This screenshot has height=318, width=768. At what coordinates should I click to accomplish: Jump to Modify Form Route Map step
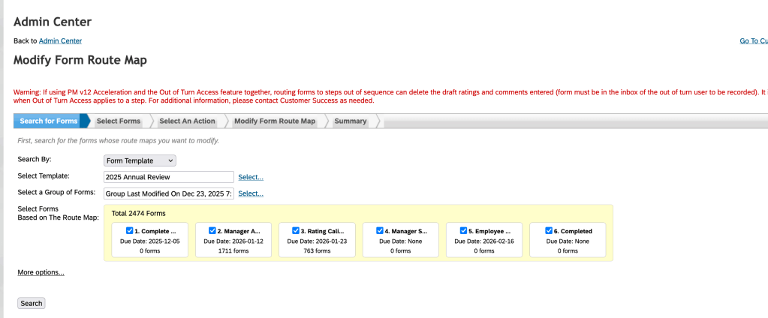click(x=275, y=121)
